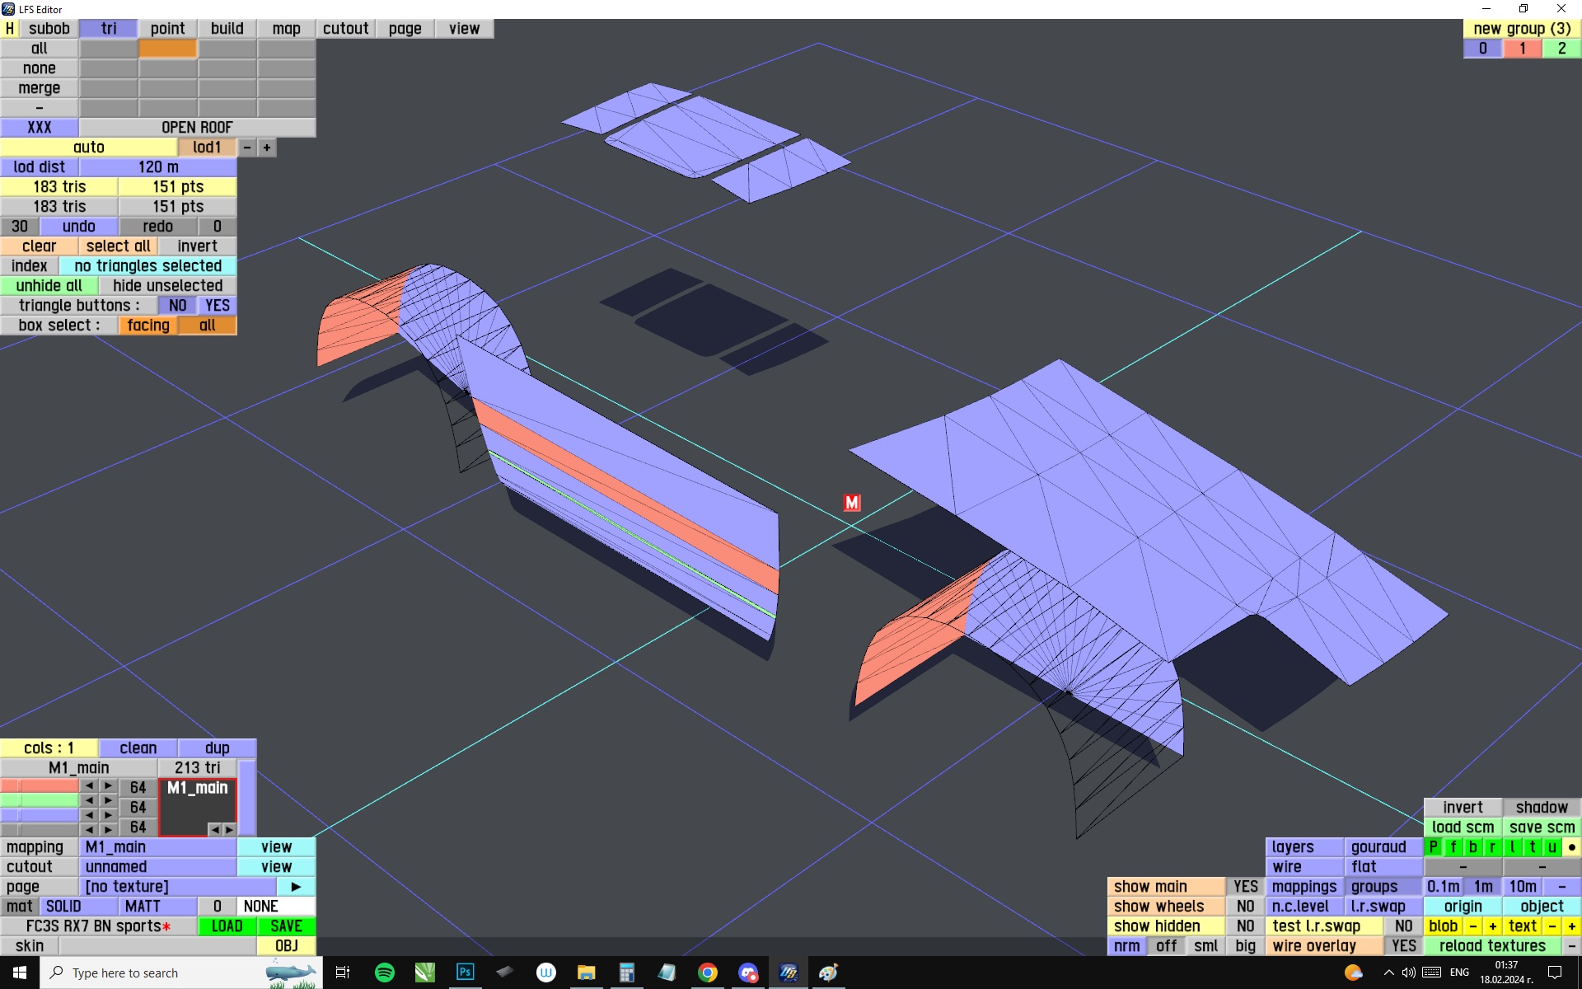Click the blob plus button

(1492, 926)
